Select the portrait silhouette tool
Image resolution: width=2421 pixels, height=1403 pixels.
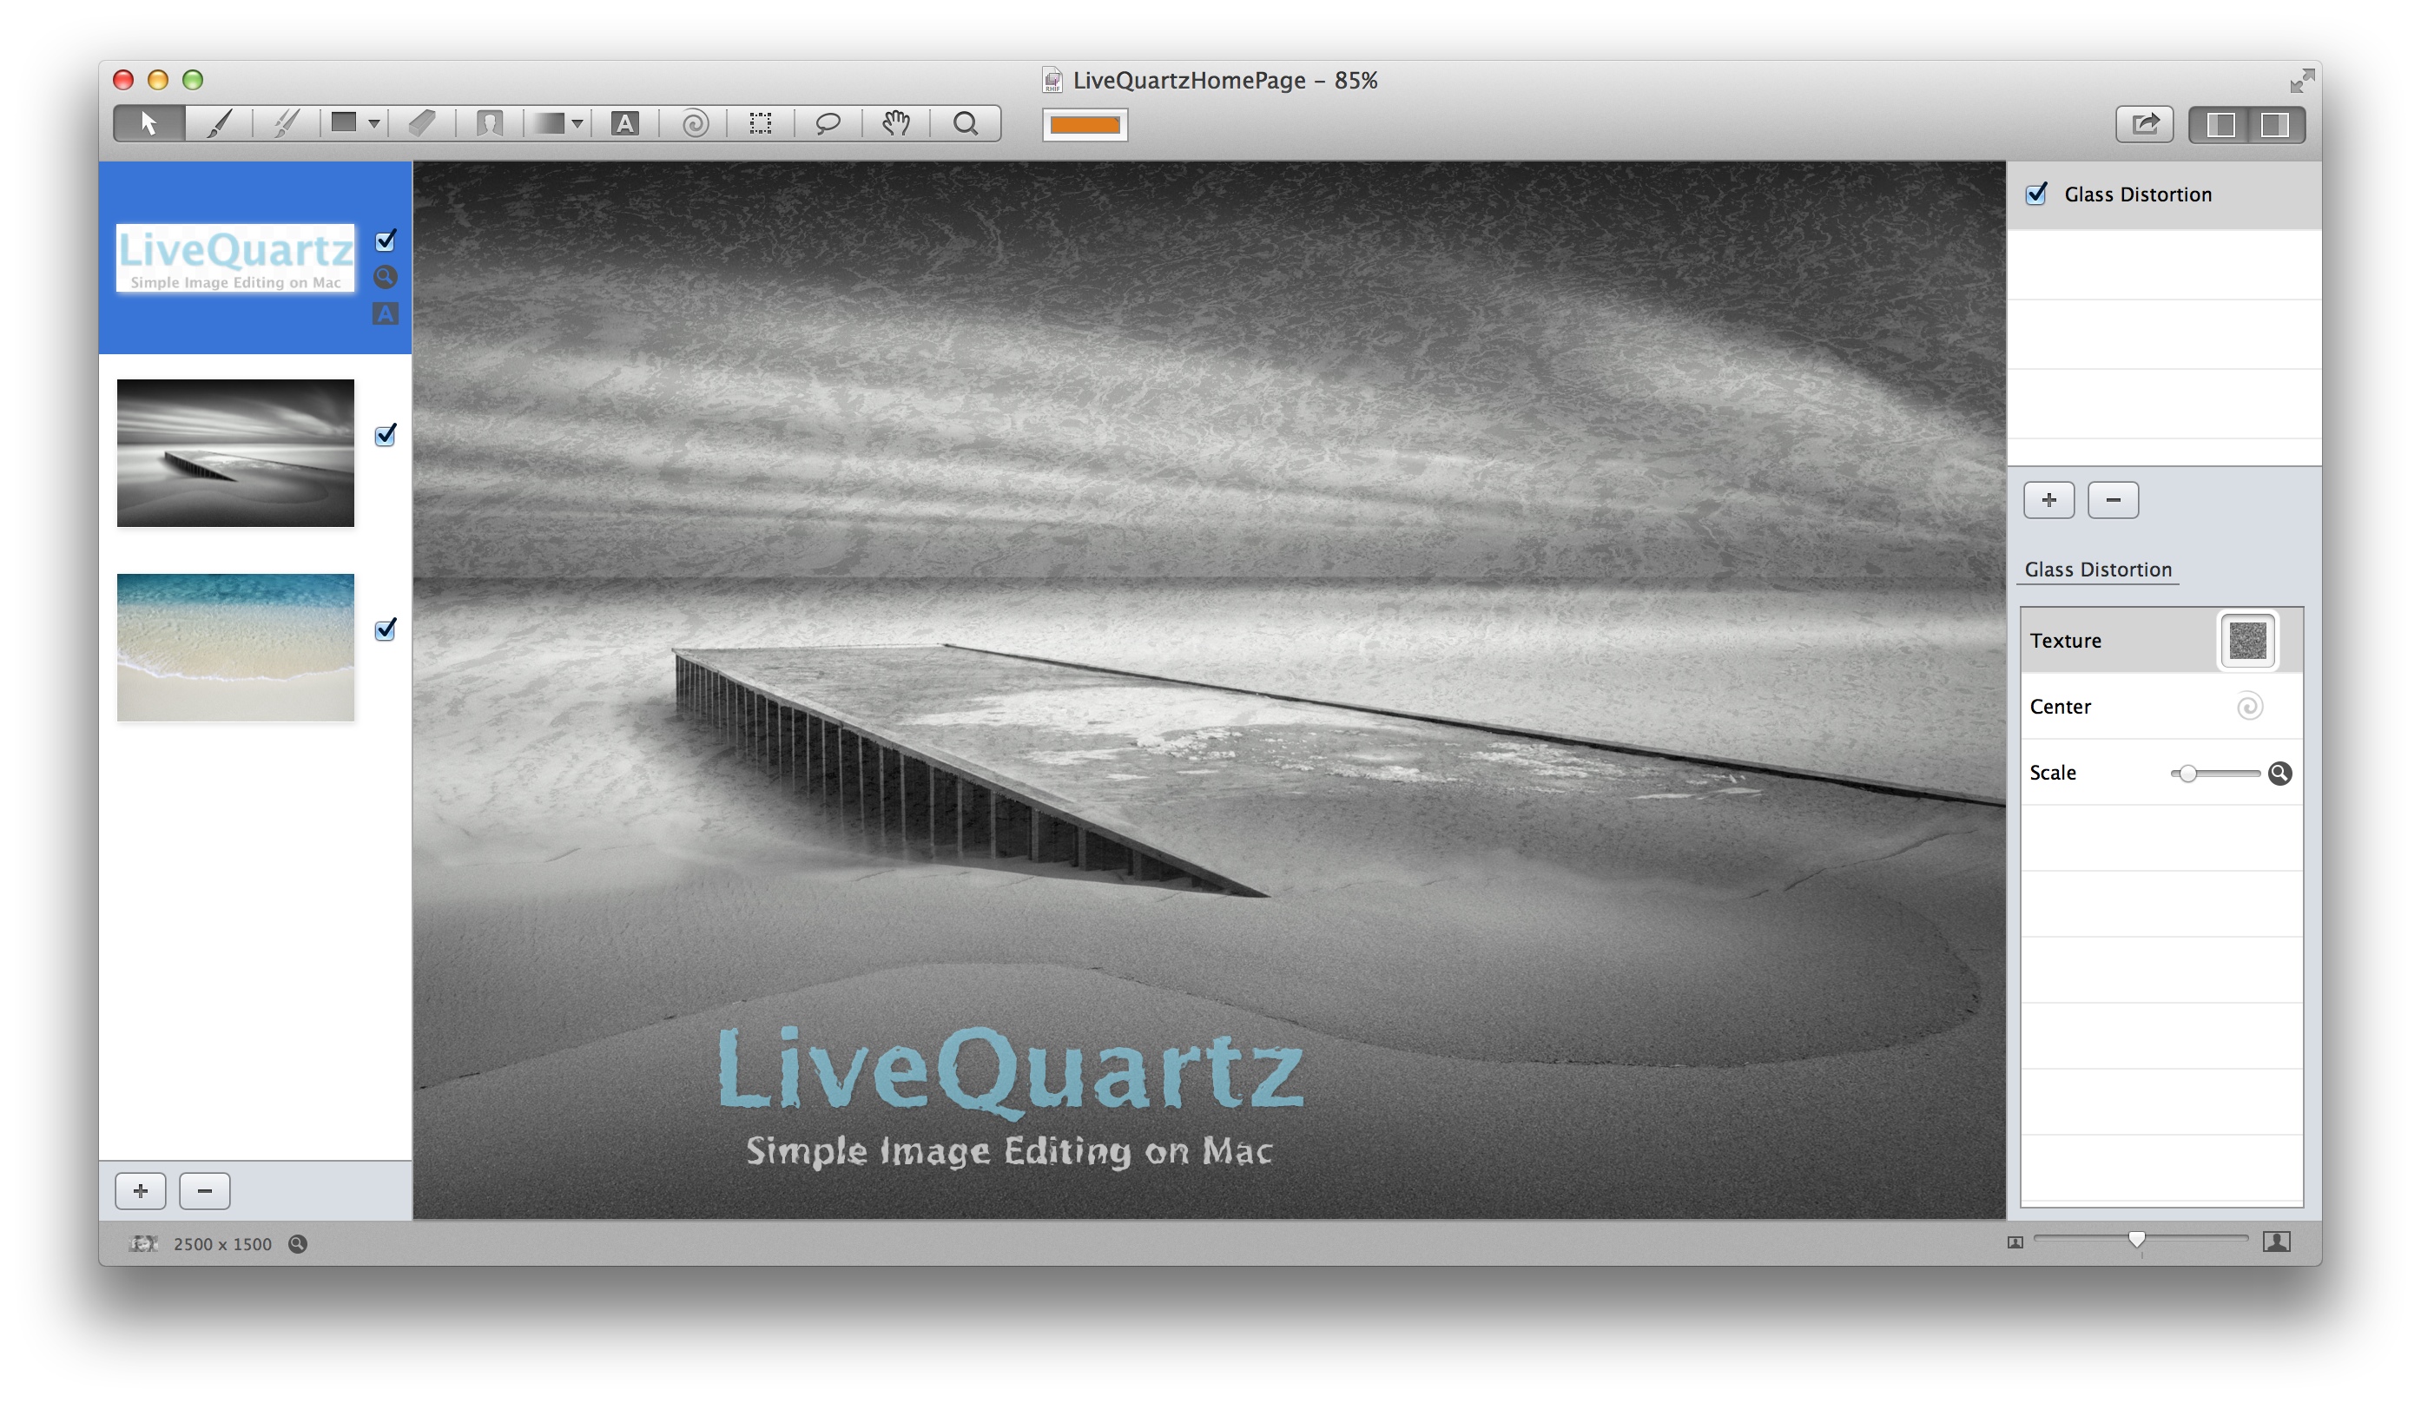pyautogui.click(x=490, y=124)
